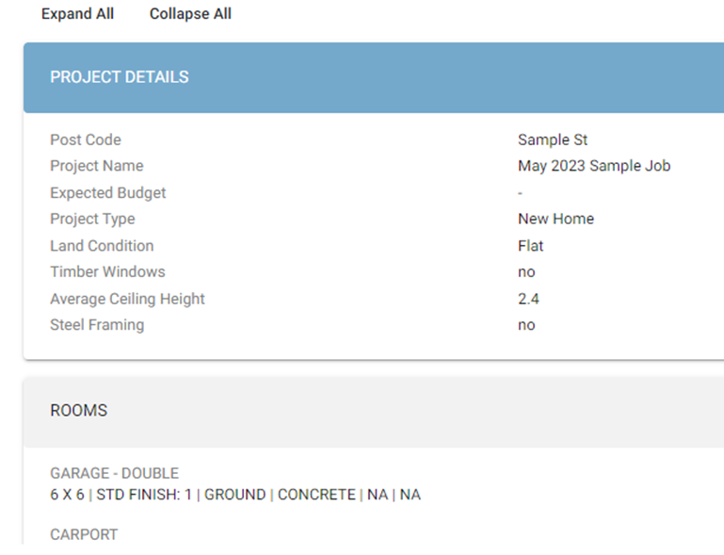Open the CARPORT room entry
Image resolution: width=724 pixels, height=555 pixels.
(84, 534)
